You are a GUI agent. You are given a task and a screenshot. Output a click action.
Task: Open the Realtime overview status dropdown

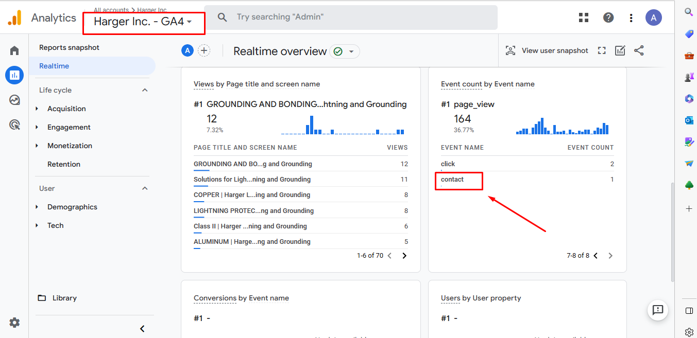tap(345, 51)
